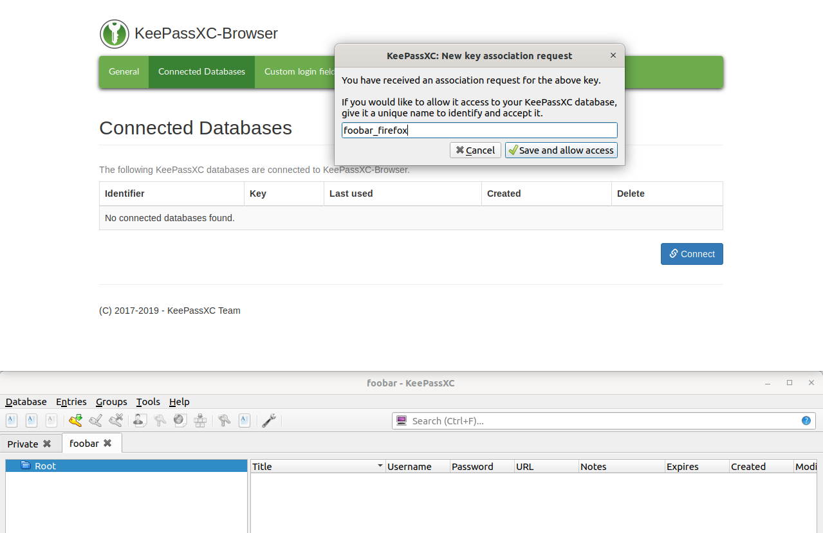Cancel the association request
The height and width of the screenshot is (533, 823).
476,150
